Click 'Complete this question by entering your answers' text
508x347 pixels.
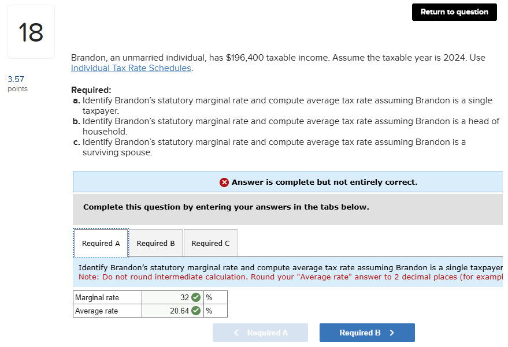tap(226, 207)
